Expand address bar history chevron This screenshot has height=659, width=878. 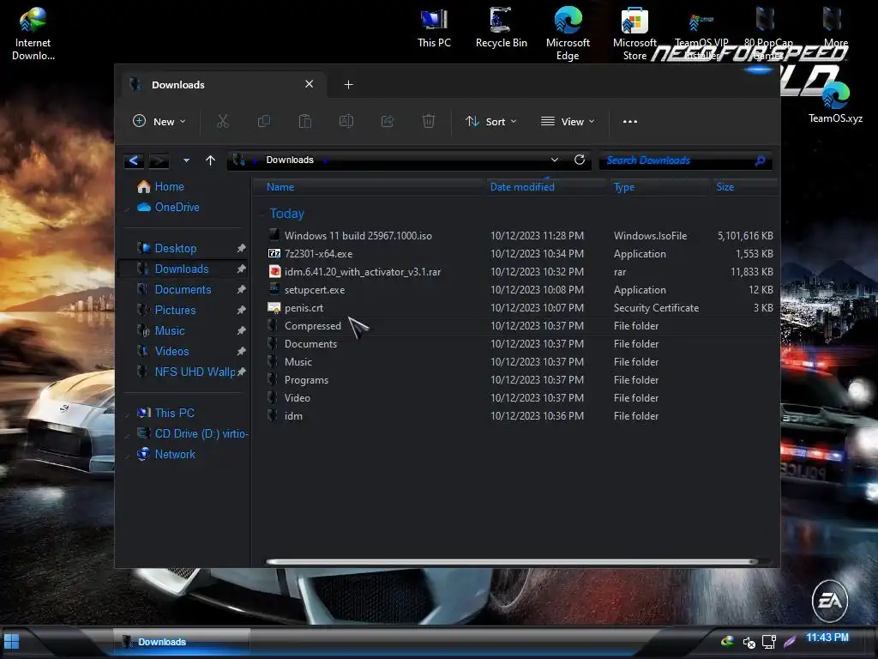(555, 160)
